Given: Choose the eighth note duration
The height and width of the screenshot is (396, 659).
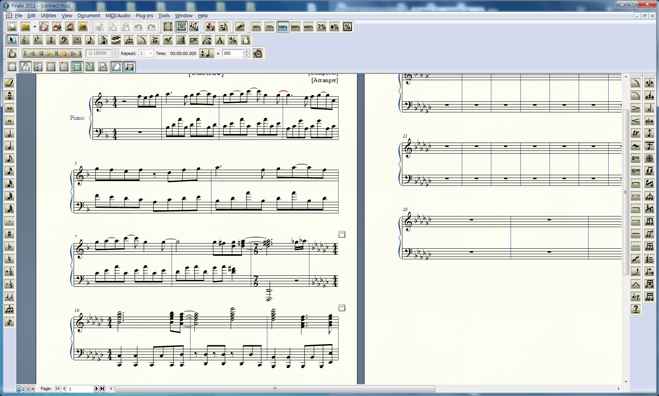Looking at the screenshot, I should pyautogui.click(x=9, y=158).
